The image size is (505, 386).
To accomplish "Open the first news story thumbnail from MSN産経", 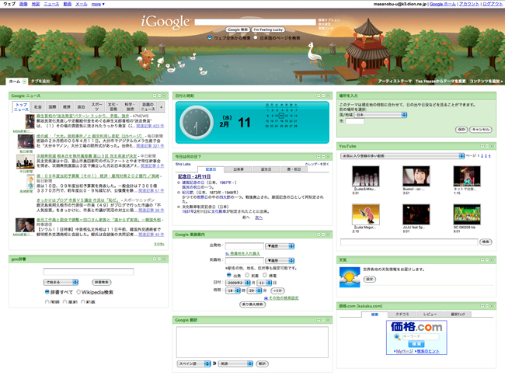I will pyautogui.click(x=30, y=121).
